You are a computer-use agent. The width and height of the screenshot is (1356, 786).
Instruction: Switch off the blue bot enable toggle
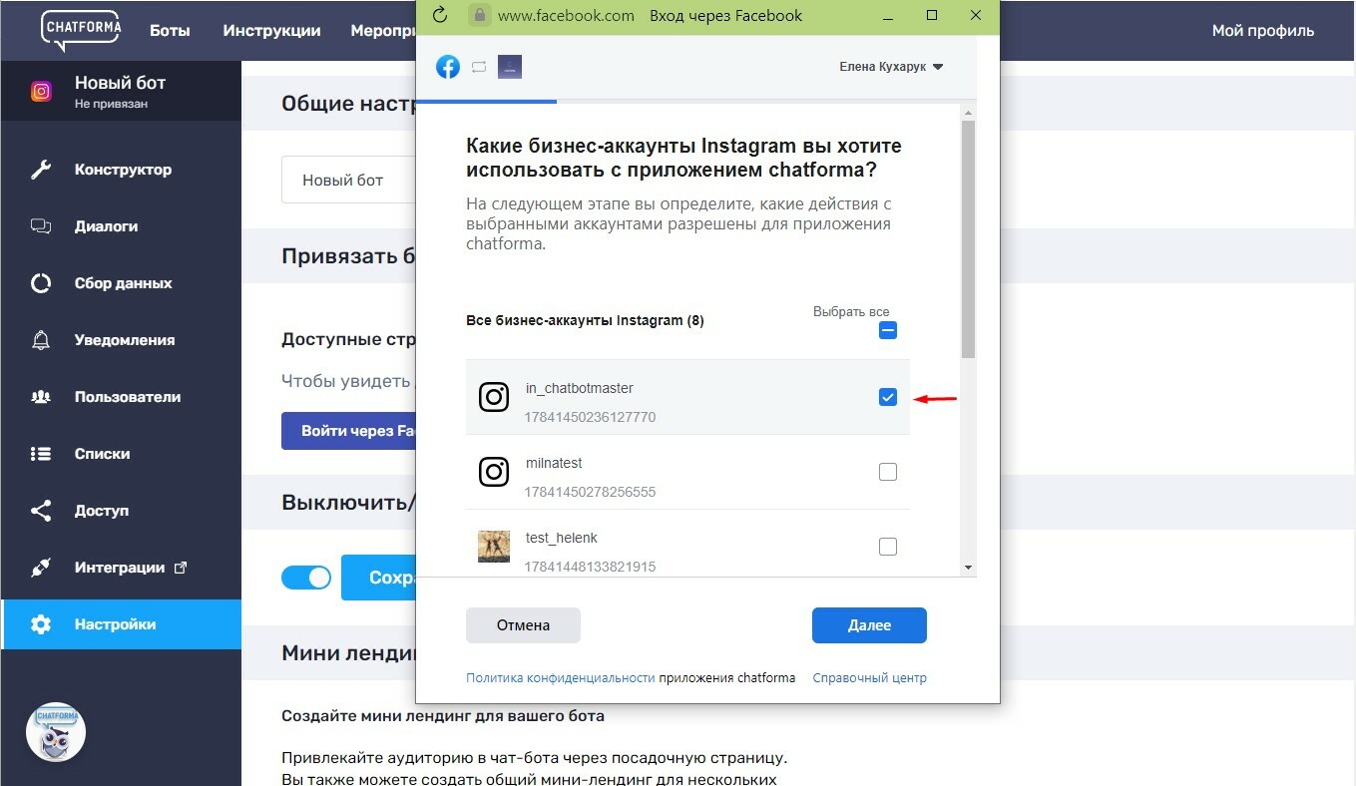click(306, 578)
